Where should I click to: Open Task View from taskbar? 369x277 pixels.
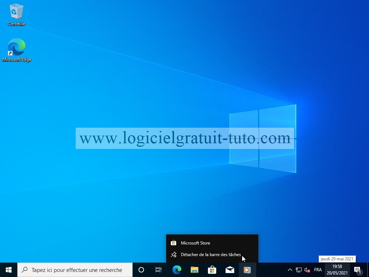point(159,270)
